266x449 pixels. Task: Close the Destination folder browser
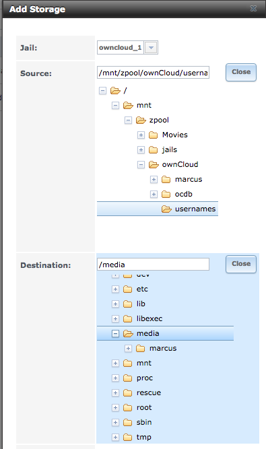pos(241,264)
